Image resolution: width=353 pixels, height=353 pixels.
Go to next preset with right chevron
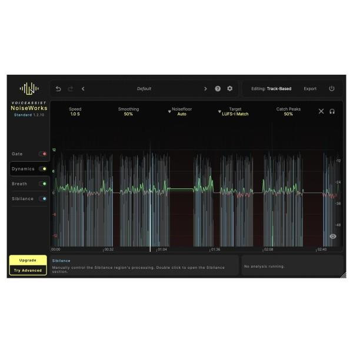205,89
